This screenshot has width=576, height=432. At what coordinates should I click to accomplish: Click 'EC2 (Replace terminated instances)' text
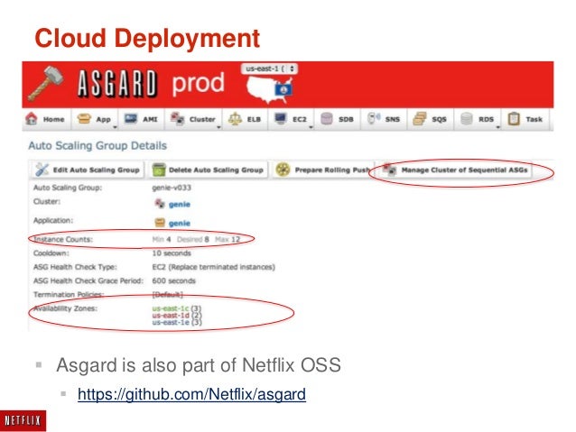point(213,267)
